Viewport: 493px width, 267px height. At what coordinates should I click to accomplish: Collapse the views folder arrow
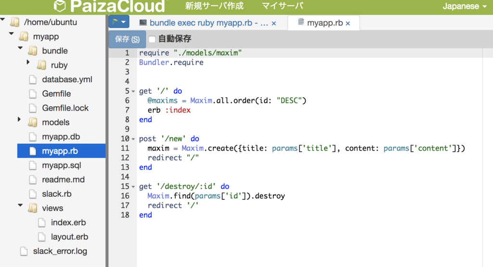point(20,205)
